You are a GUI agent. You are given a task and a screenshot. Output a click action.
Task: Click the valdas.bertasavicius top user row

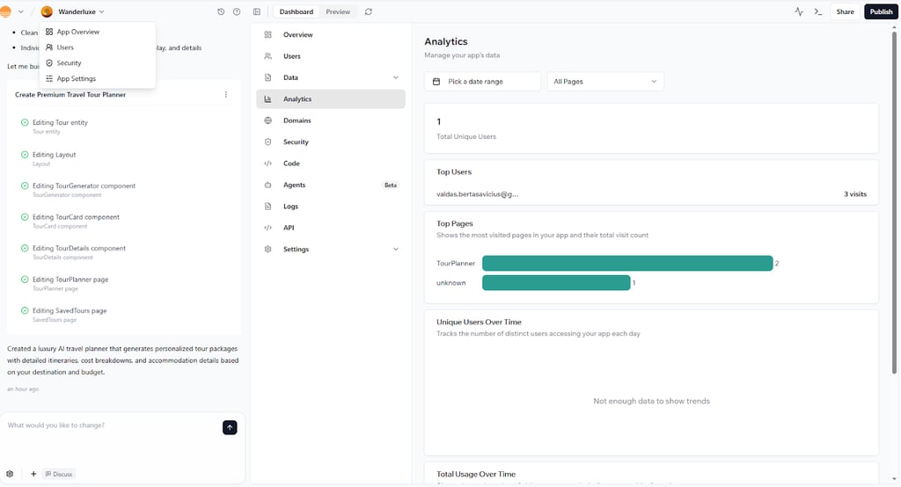[x=651, y=194]
